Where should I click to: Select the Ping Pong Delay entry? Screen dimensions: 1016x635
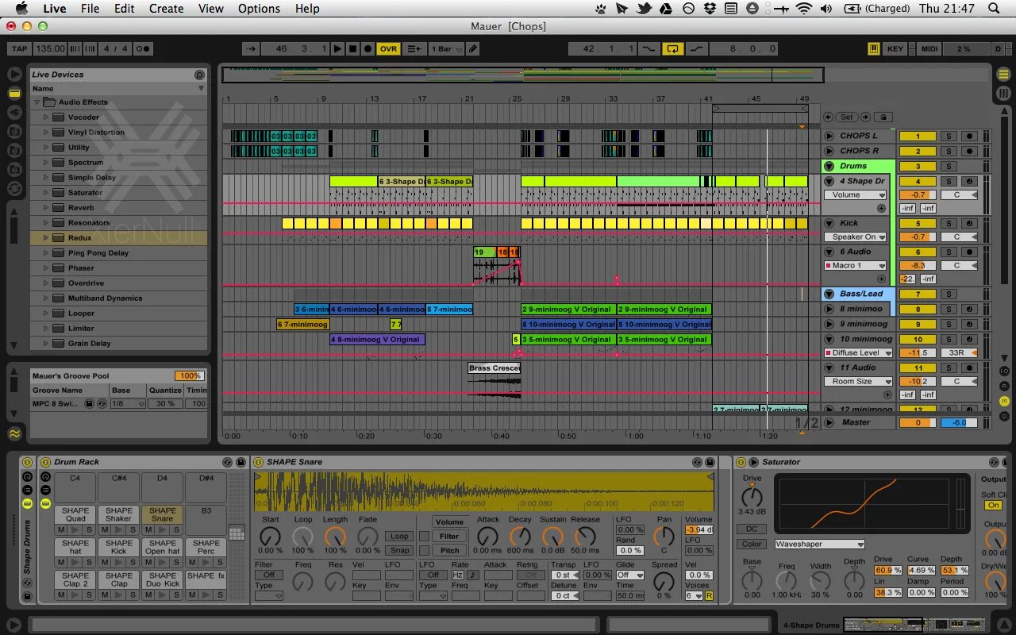pyautogui.click(x=119, y=253)
